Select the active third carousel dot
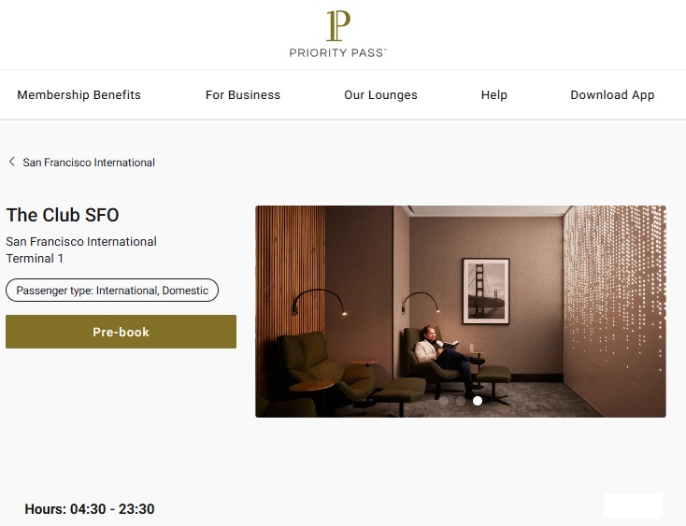 478,401
